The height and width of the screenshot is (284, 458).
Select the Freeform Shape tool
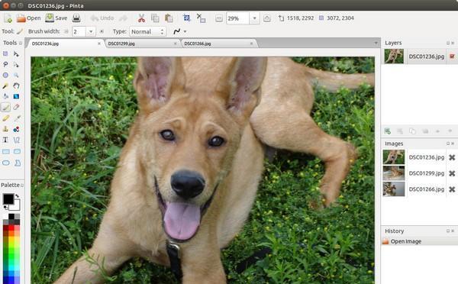(x=18, y=163)
